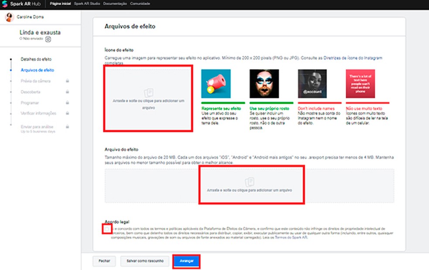
Task: Click the Linda e exausta effect title
Action: pos(40,32)
